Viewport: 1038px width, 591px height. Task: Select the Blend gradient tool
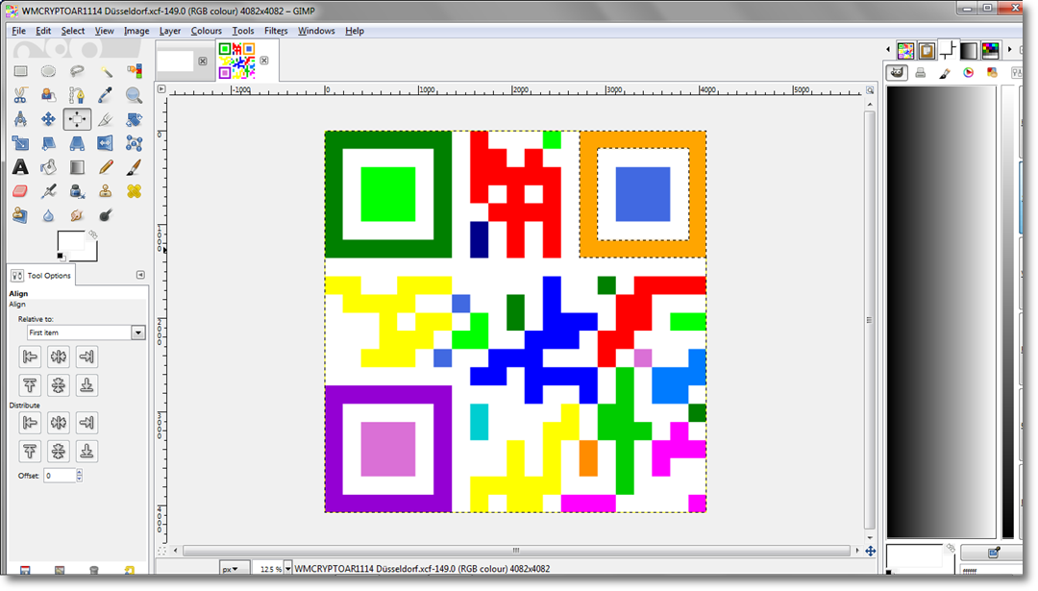pos(77,167)
